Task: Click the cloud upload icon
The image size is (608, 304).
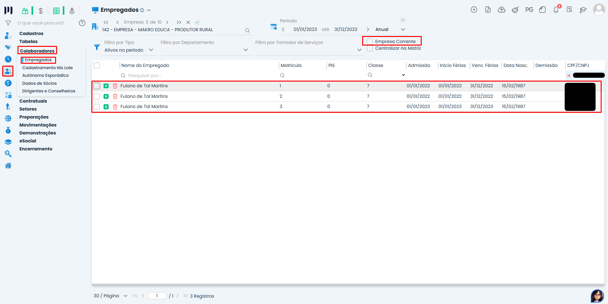Action: pyautogui.click(x=502, y=10)
